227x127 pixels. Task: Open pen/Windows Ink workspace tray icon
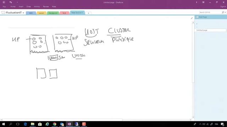coord(211,124)
